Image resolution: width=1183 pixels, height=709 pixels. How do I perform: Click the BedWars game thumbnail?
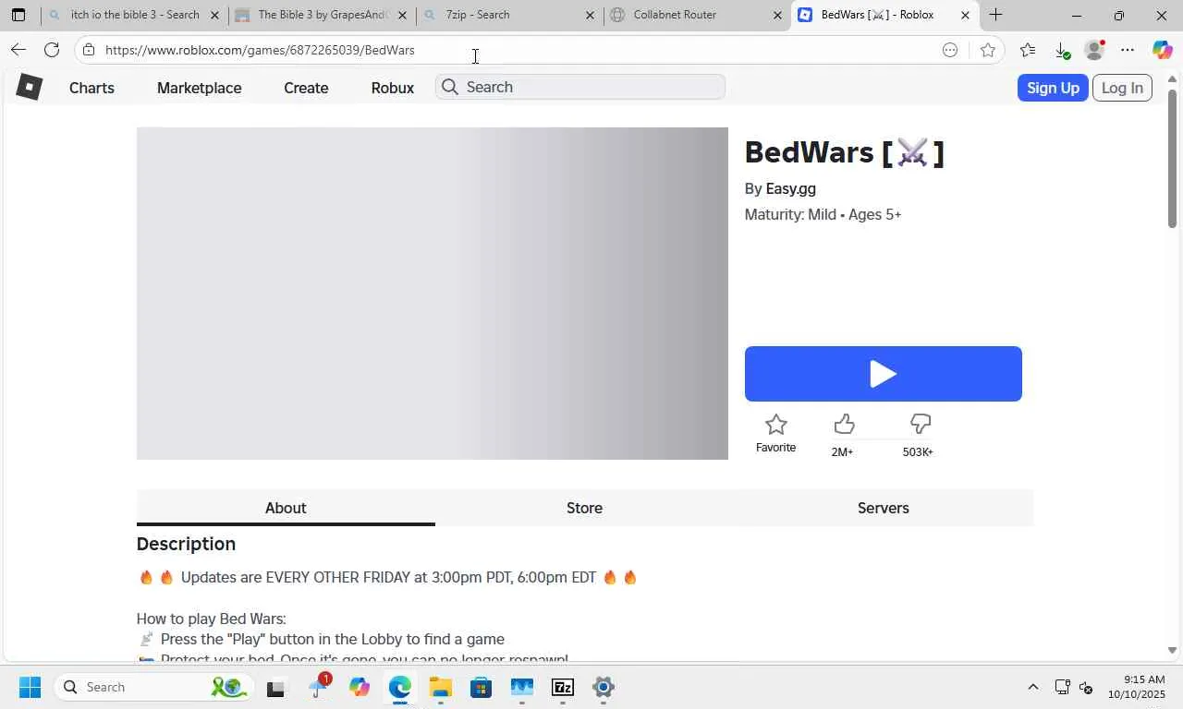click(x=433, y=294)
